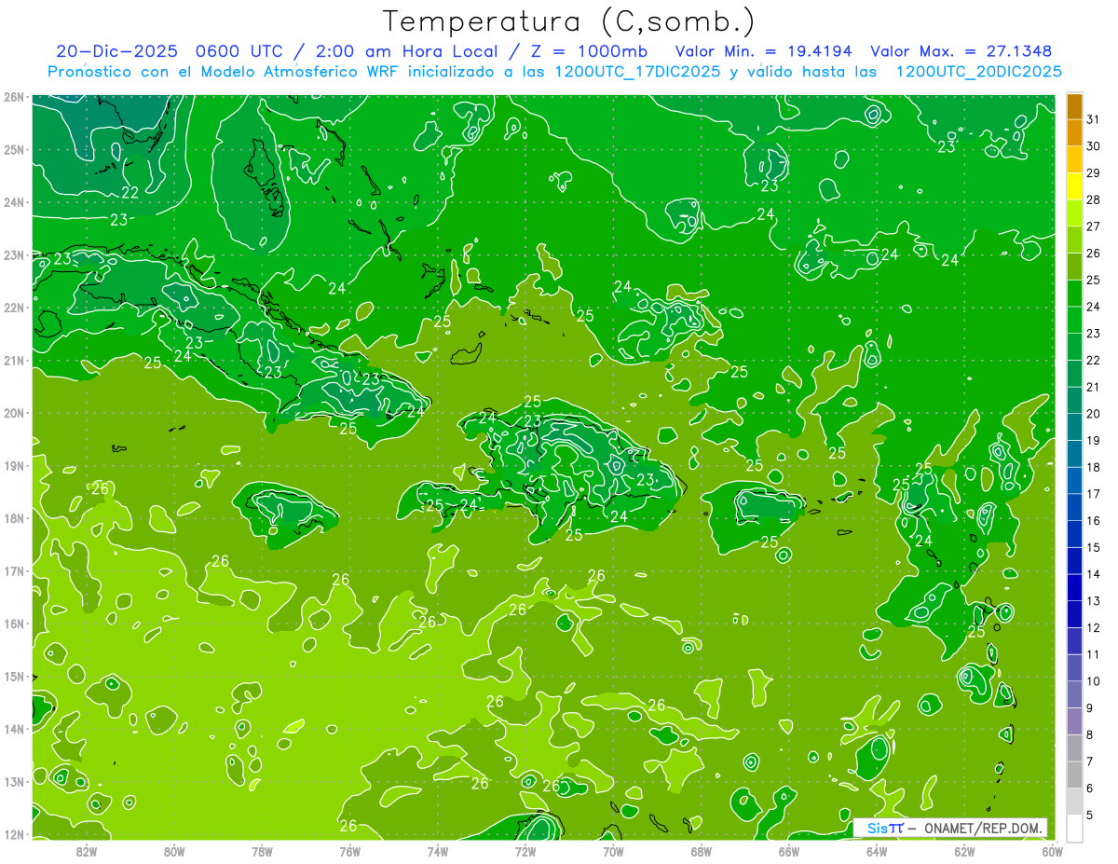Click the color scale label '31'
Viewport: 1118px width, 864px height.
(1093, 119)
